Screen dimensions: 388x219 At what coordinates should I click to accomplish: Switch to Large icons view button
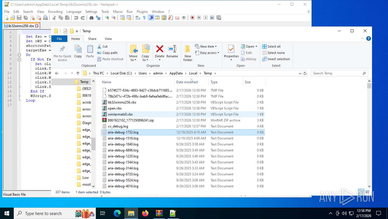pyautogui.click(x=367, y=192)
